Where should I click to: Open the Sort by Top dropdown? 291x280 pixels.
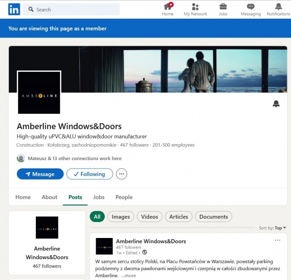tap(272, 228)
